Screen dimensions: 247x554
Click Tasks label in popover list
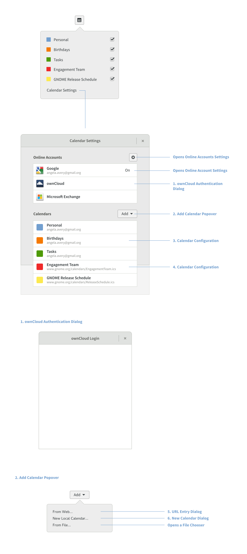(58, 60)
